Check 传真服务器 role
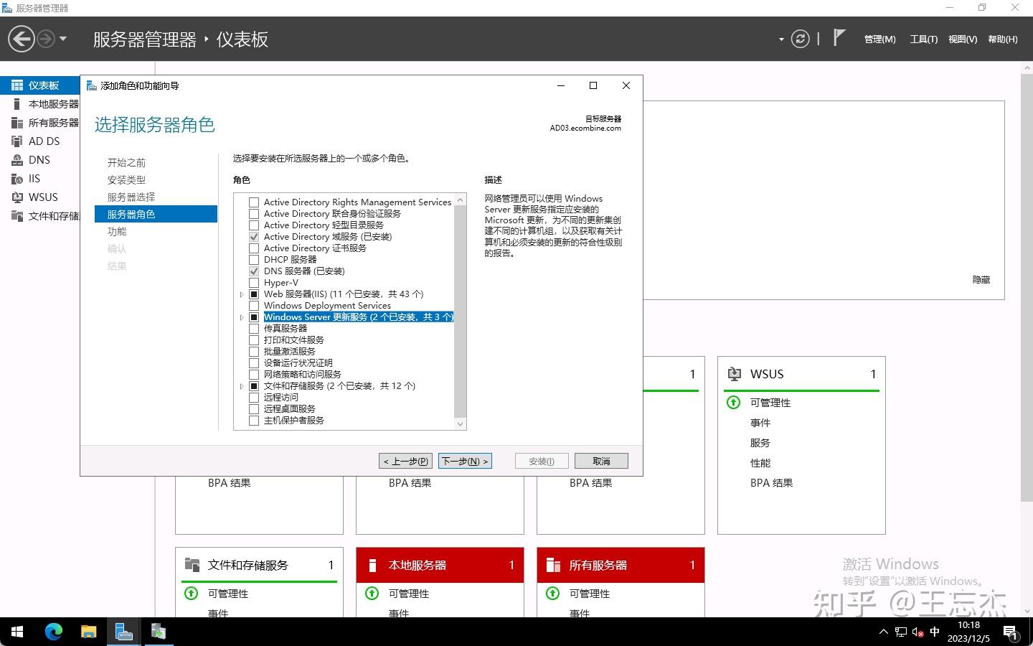Screen dimensions: 1033x646 [x=254, y=329]
